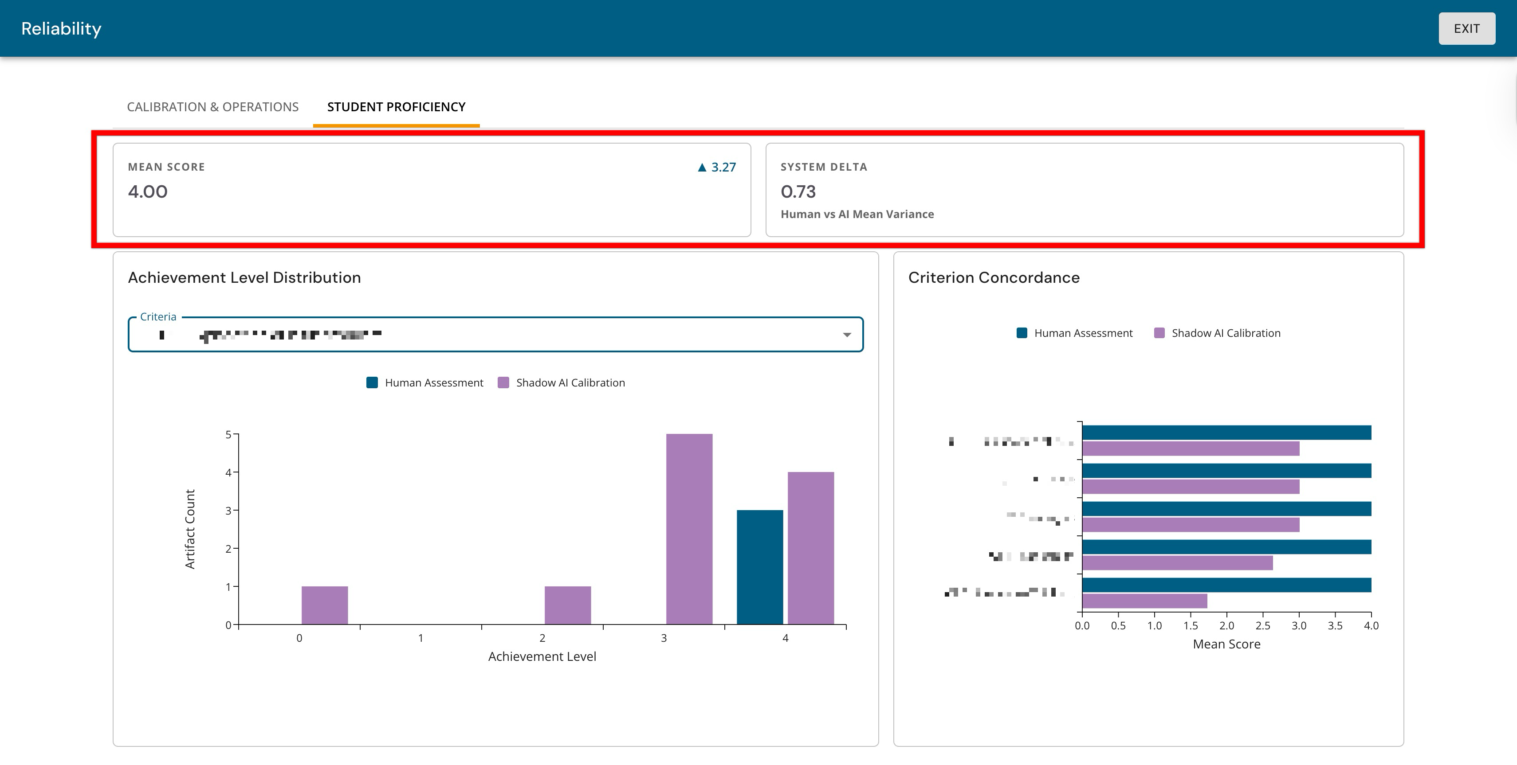Click the top blue Human bar in Concordance chart
Viewport: 1517px width, 765px height.
click(1226, 433)
